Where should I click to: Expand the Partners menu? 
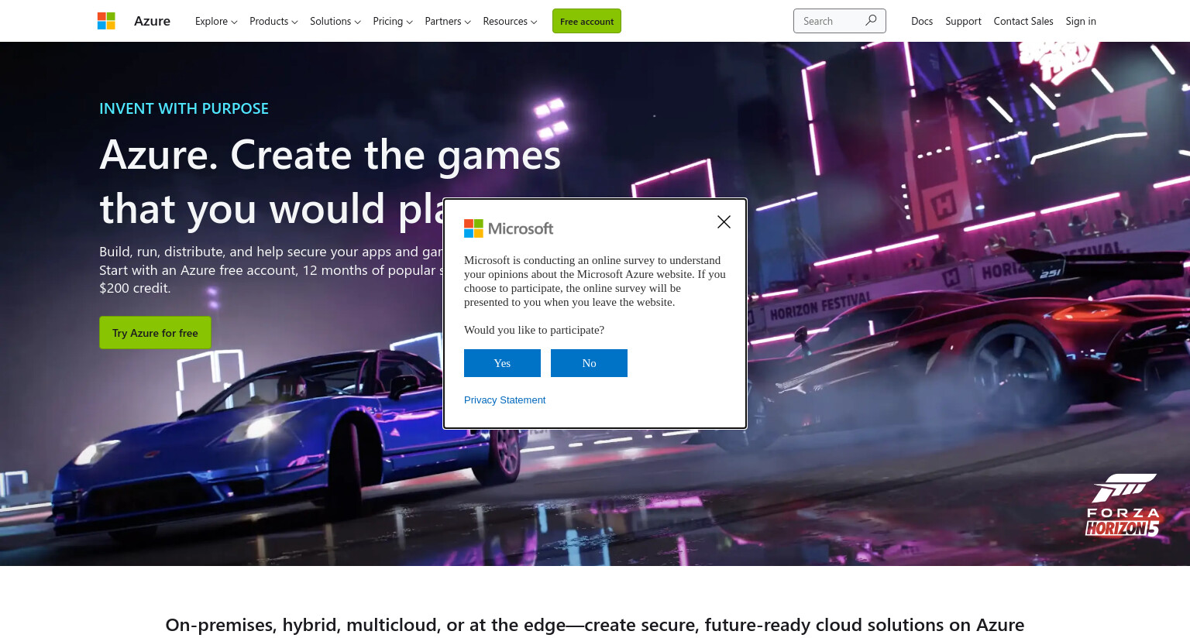(448, 21)
